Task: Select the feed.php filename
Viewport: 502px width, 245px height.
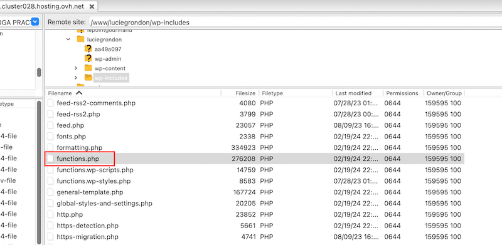Action: click(x=70, y=125)
